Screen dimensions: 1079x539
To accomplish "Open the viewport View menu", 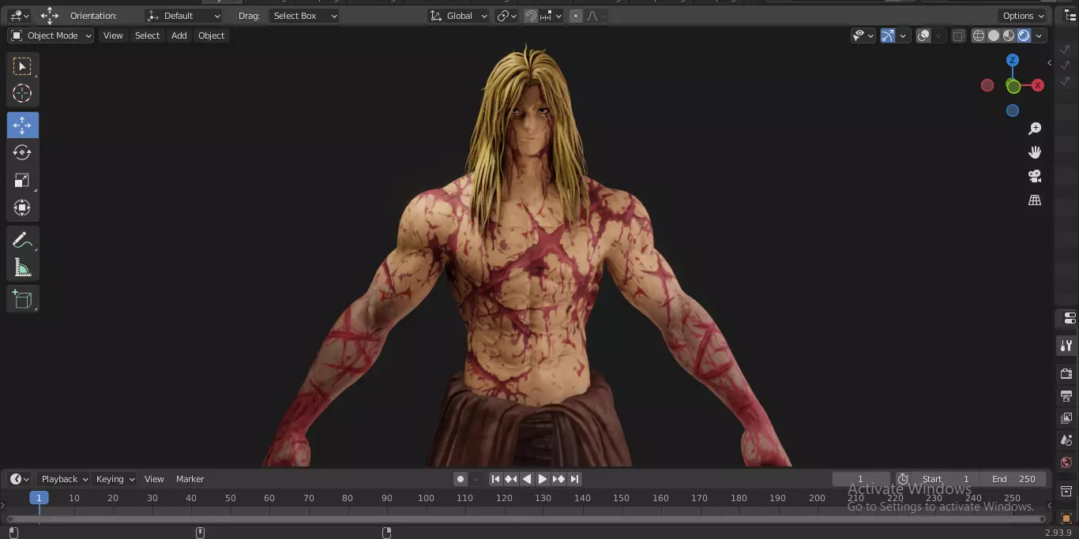I will click(113, 36).
